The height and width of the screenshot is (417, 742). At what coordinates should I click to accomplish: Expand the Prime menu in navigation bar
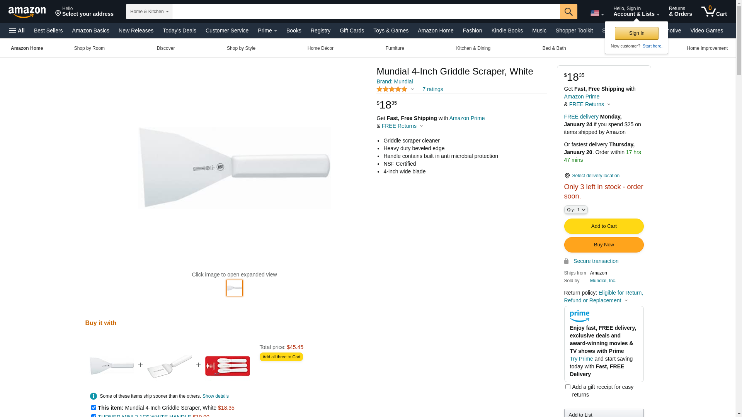pyautogui.click(x=267, y=31)
